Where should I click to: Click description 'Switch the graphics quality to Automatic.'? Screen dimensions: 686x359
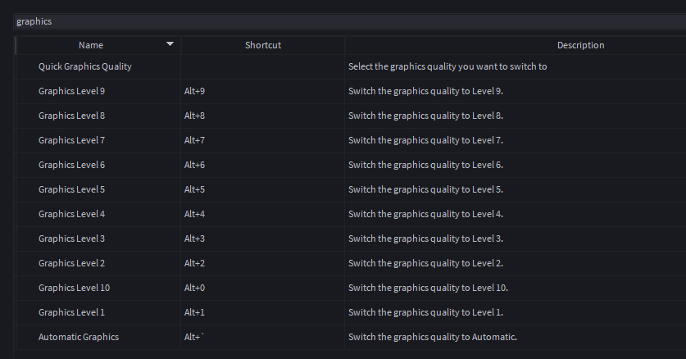point(433,337)
